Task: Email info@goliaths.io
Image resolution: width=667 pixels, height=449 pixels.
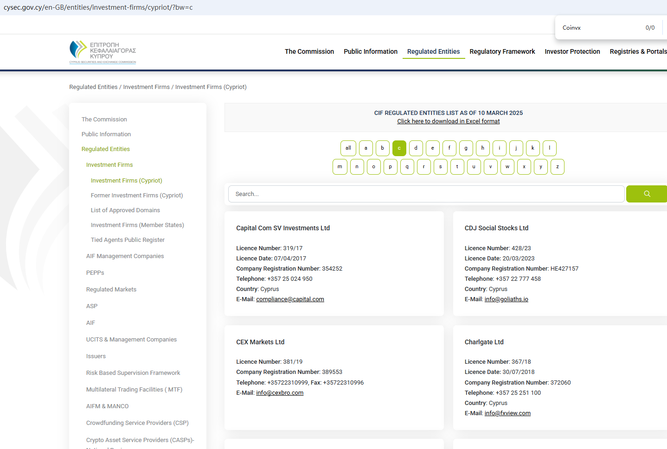Action: point(506,299)
